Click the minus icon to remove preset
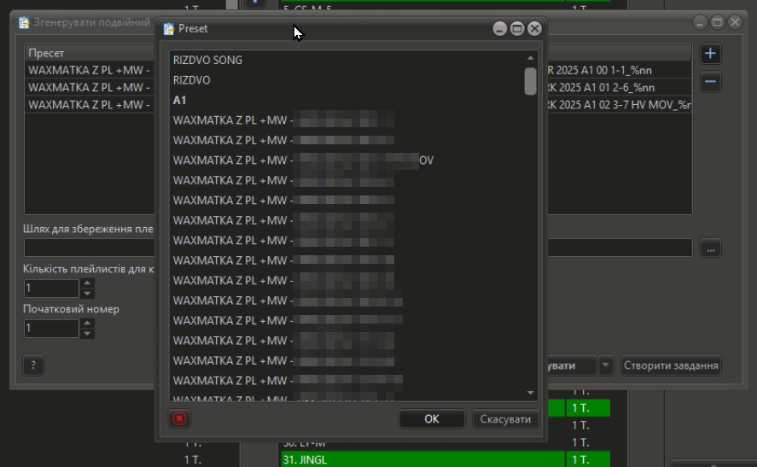The height and width of the screenshot is (467, 757). (x=710, y=82)
